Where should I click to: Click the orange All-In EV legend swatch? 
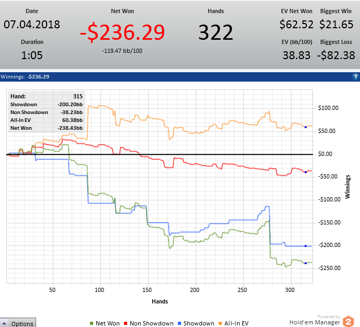point(220,323)
